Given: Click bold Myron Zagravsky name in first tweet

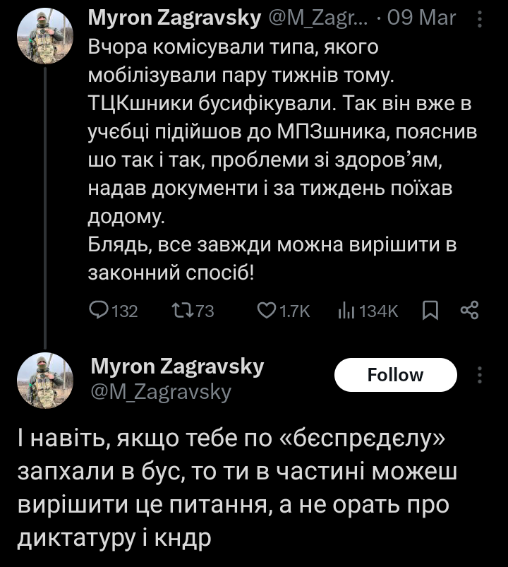Looking at the screenshot, I should (174, 18).
